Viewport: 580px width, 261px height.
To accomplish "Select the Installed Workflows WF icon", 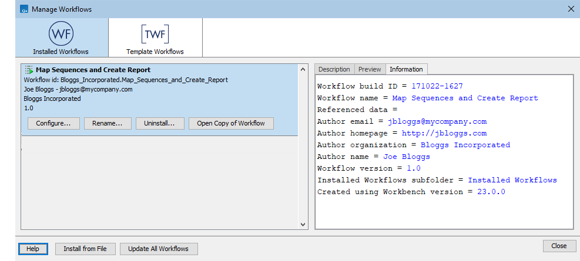I will (61, 33).
